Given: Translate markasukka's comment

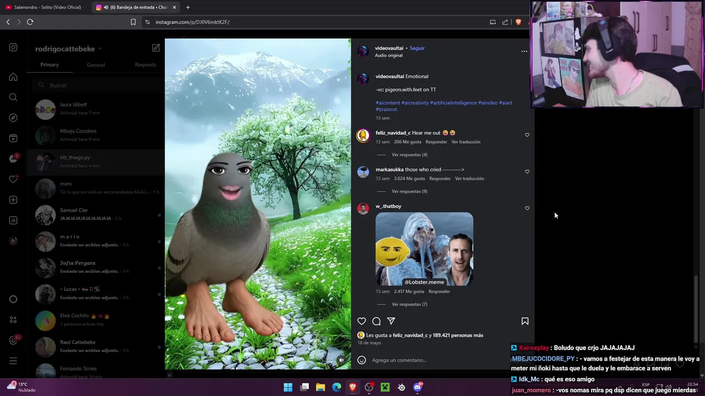Looking at the screenshot, I should (469, 179).
